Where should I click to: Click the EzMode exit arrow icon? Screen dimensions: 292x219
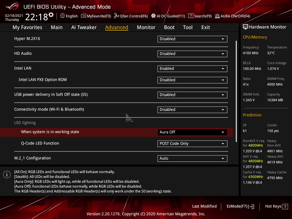click(251, 206)
